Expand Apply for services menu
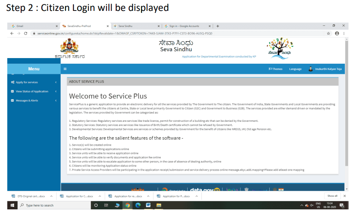The image size is (357, 211). pyautogui.click(x=34, y=82)
